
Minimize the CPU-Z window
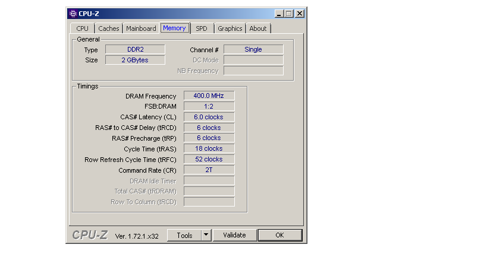point(279,14)
